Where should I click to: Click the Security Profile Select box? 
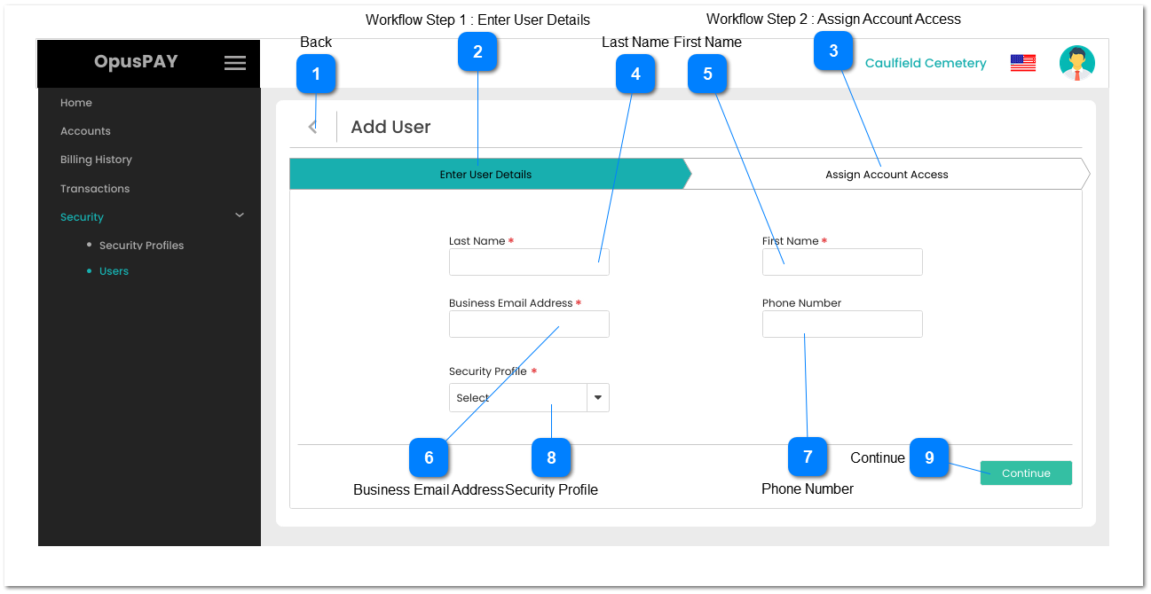pyautogui.click(x=517, y=398)
